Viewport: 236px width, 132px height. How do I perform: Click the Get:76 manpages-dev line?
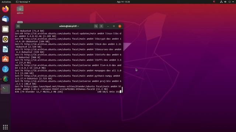point(68,72)
